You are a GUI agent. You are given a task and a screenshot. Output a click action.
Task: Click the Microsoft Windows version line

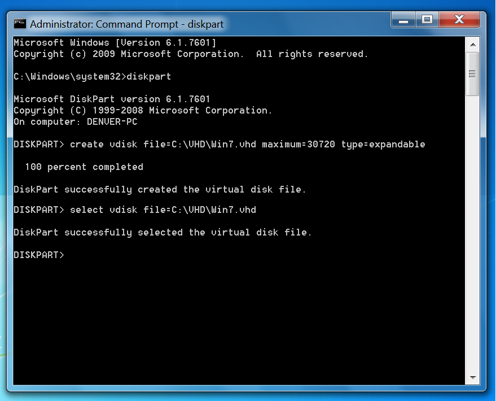pos(115,43)
